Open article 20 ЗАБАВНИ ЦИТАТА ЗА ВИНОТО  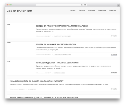point(36,81)
